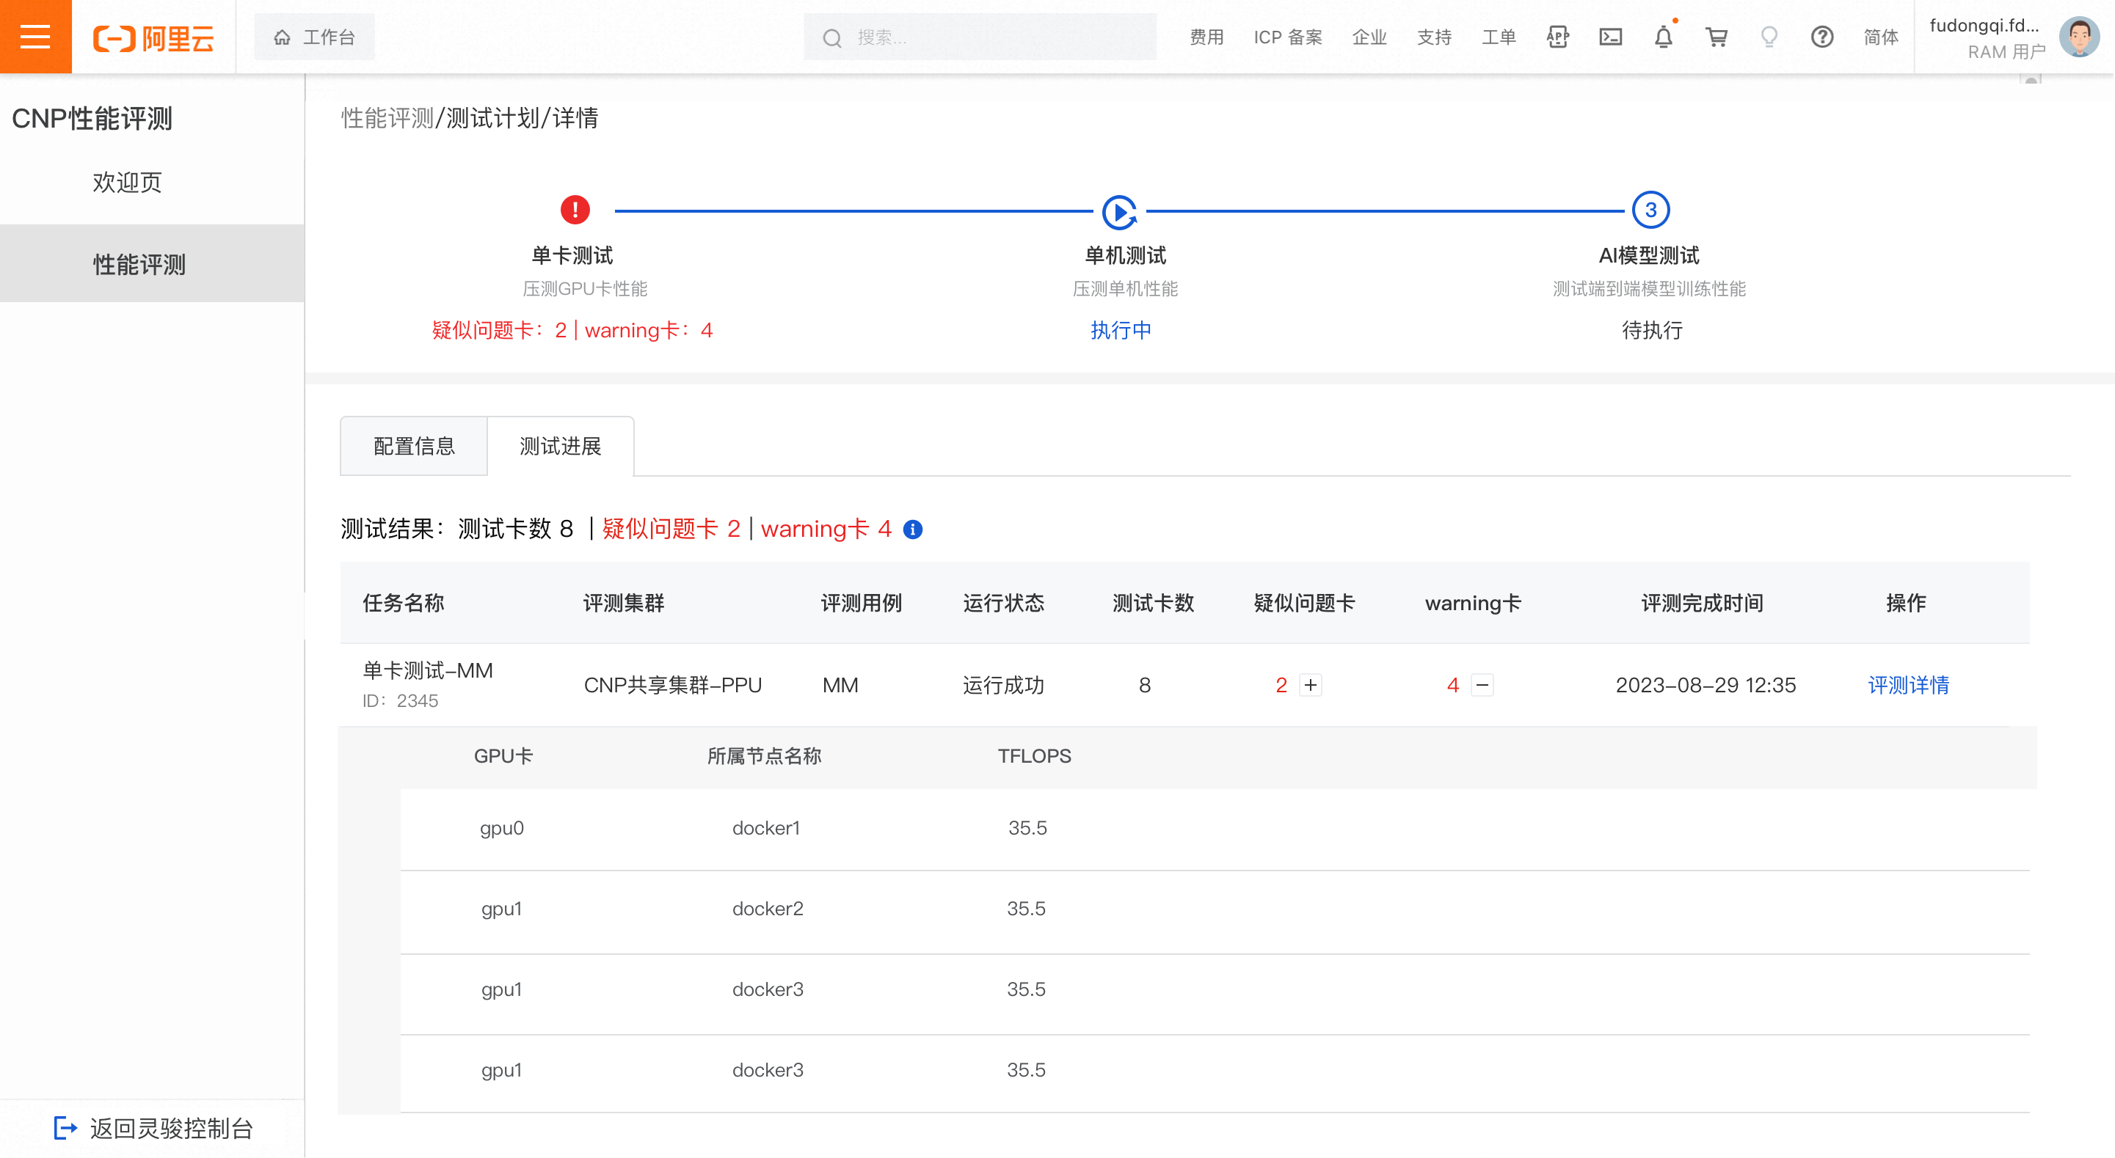
Task: Collapse the warning卡 minus toggle
Action: pos(1482,684)
